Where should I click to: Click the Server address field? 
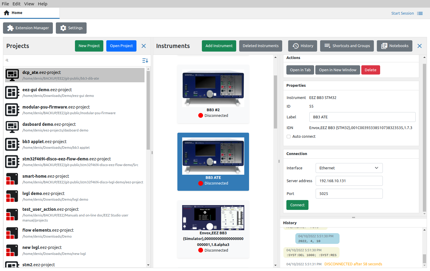(x=349, y=181)
